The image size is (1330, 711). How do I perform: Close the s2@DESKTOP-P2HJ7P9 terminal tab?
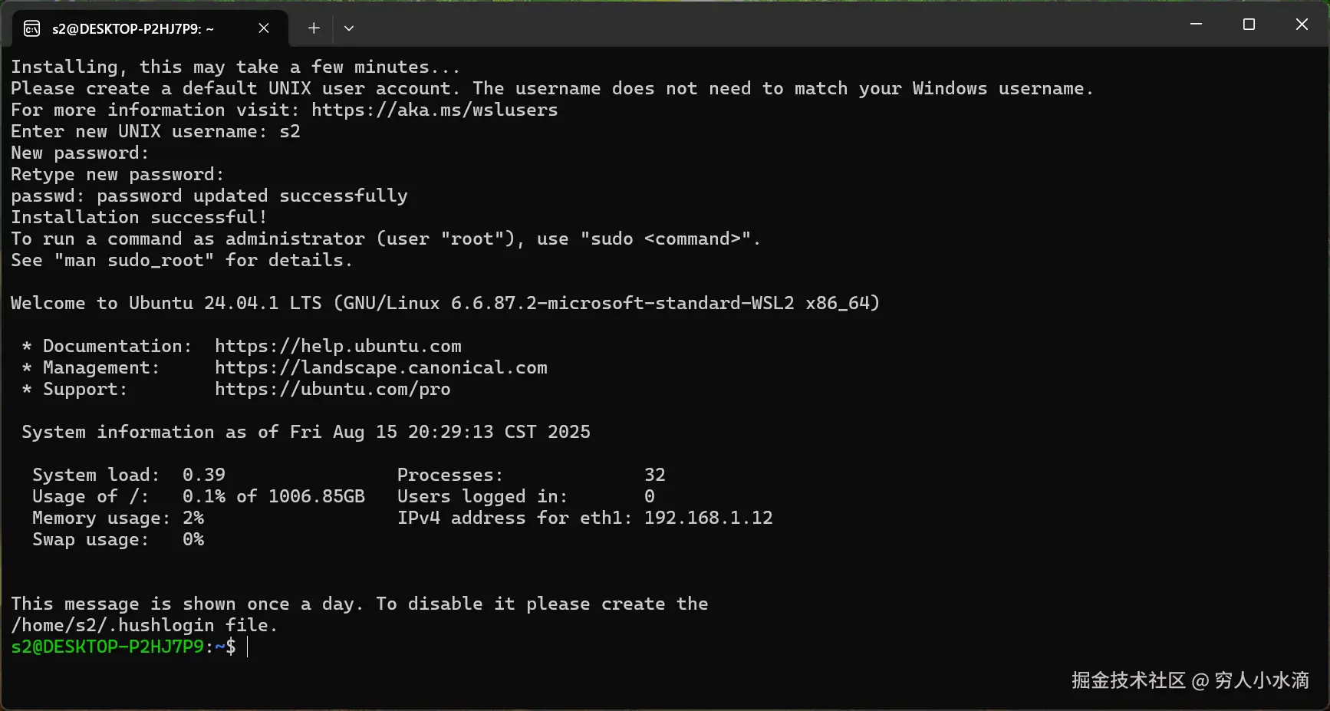click(x=264, y=28)
